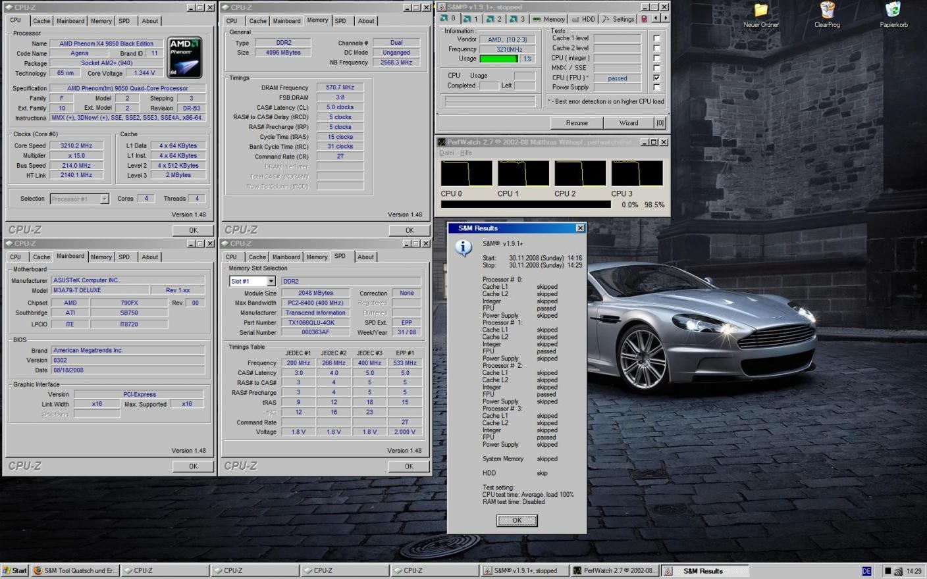Click the M3A79-T DELUXE model field
927x579 pixels.
pyautogui.click(x=99, y=290)
